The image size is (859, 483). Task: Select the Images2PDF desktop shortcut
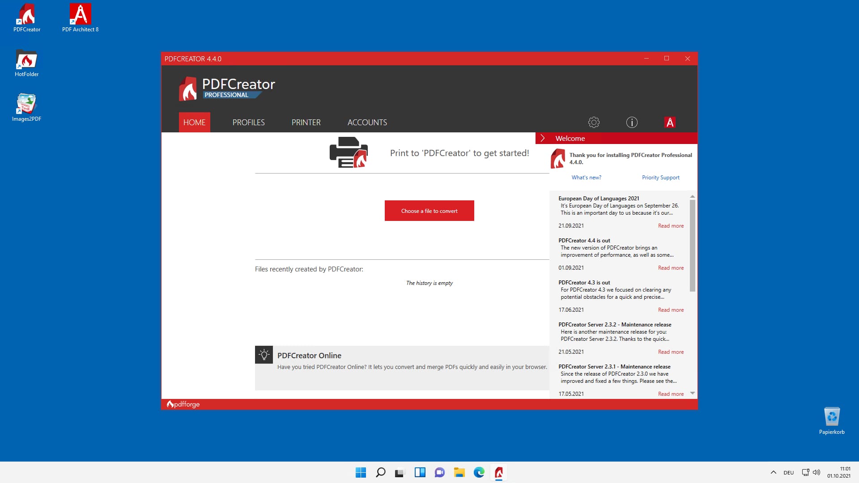(27, 108)
